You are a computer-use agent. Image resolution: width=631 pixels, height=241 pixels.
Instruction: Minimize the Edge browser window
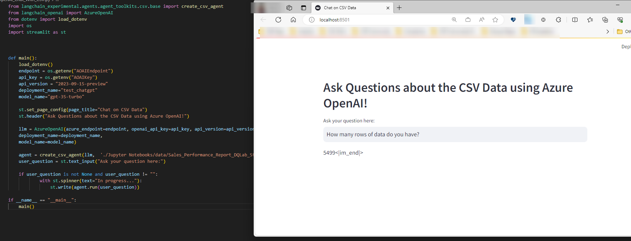pos(618,5)
